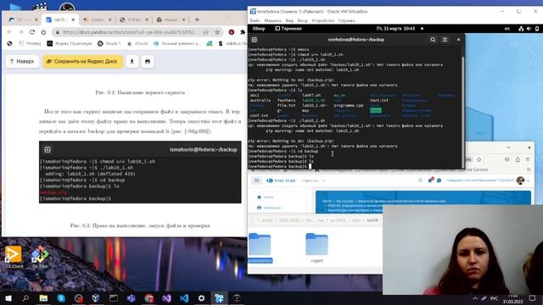The image size is (543, 305).
Task: Click GNOME Обзор activities button
Action: click(259, 29)
